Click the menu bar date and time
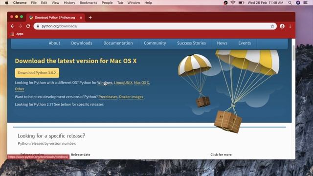 coord(266,2)
